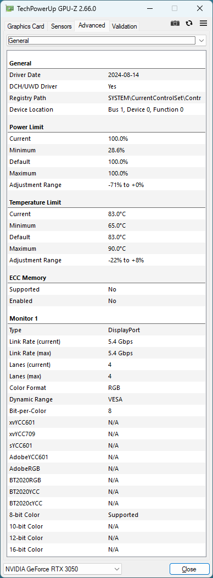The width and height of the screenshot is (213, 578).
Task: Click the Close button at bottom
Action: 189,569
